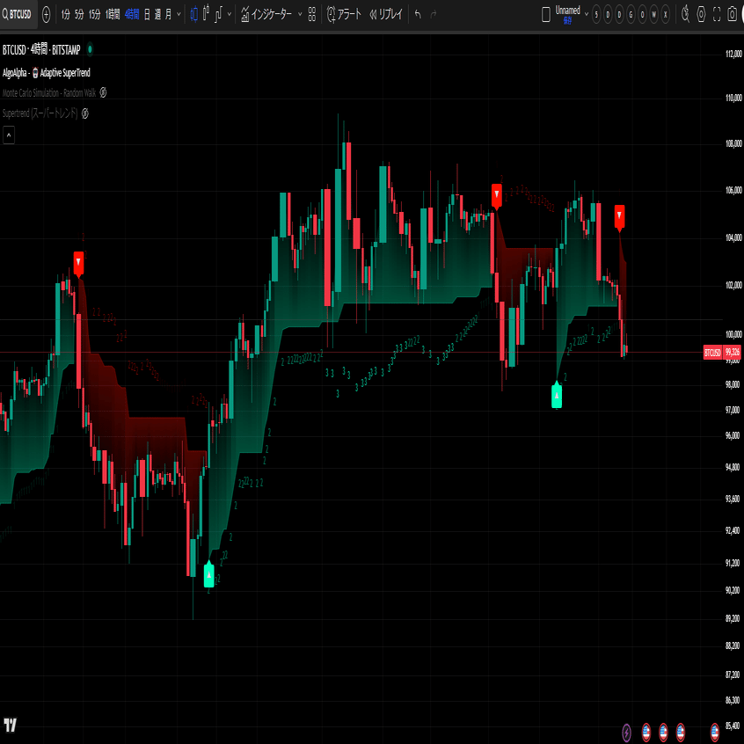Image resolution: width=744 pixels, height=744 pixels.
Task: Switch to the 日 daily timeframe
Action: (x=147, y=15)
